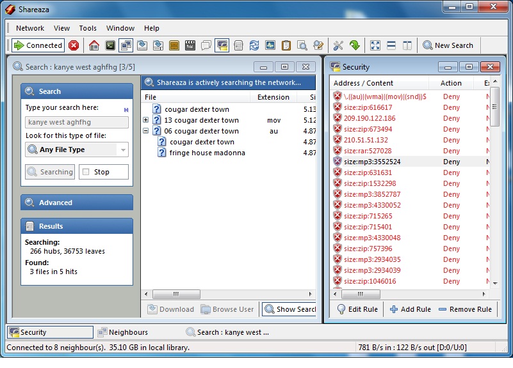Click the green arrow toolbar icon
The width and height of the screenshot is (513, 368).
[x=354, y=45]
